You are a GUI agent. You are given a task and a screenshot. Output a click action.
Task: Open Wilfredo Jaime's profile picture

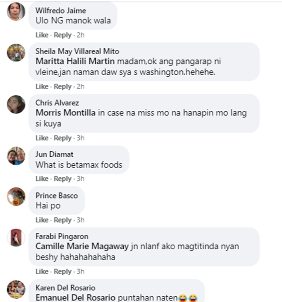[x=16, y=12]
